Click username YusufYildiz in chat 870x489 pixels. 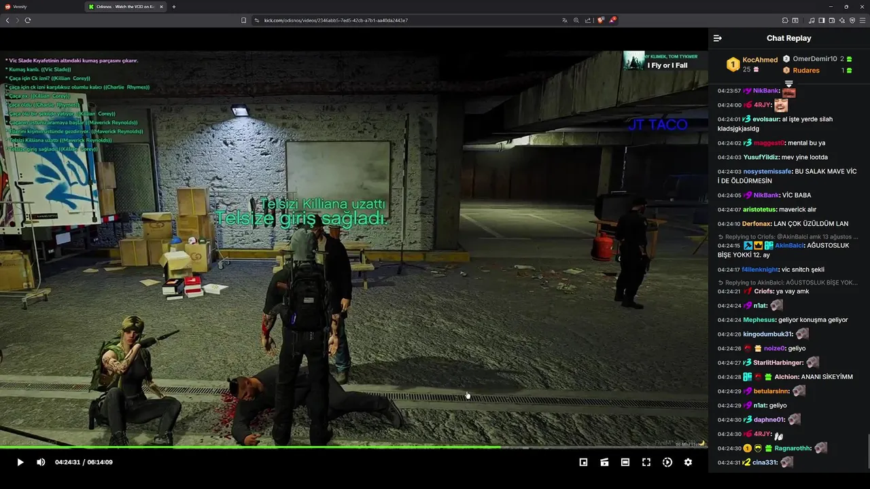[761, 158]
